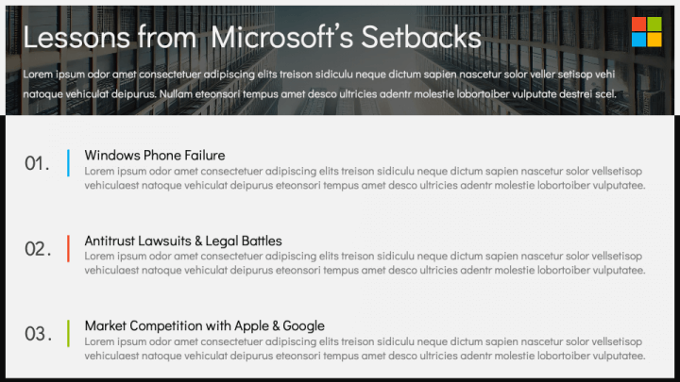Click the blue square of the logo
680x382 pixels.
click(638, 40)
